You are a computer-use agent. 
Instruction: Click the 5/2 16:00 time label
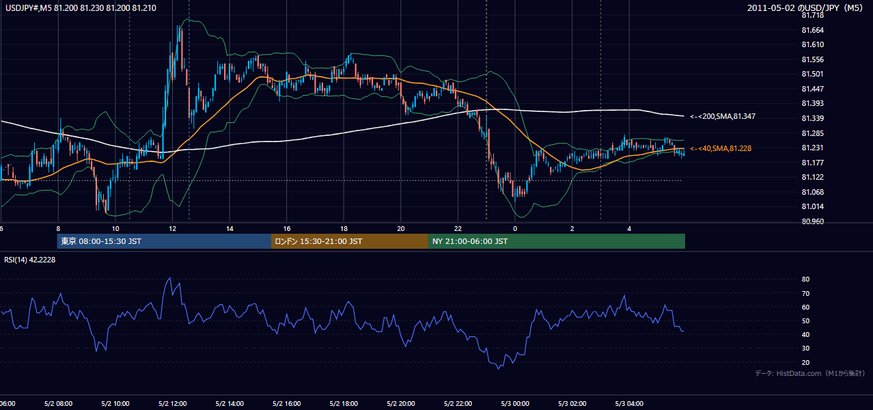point(286,404)
